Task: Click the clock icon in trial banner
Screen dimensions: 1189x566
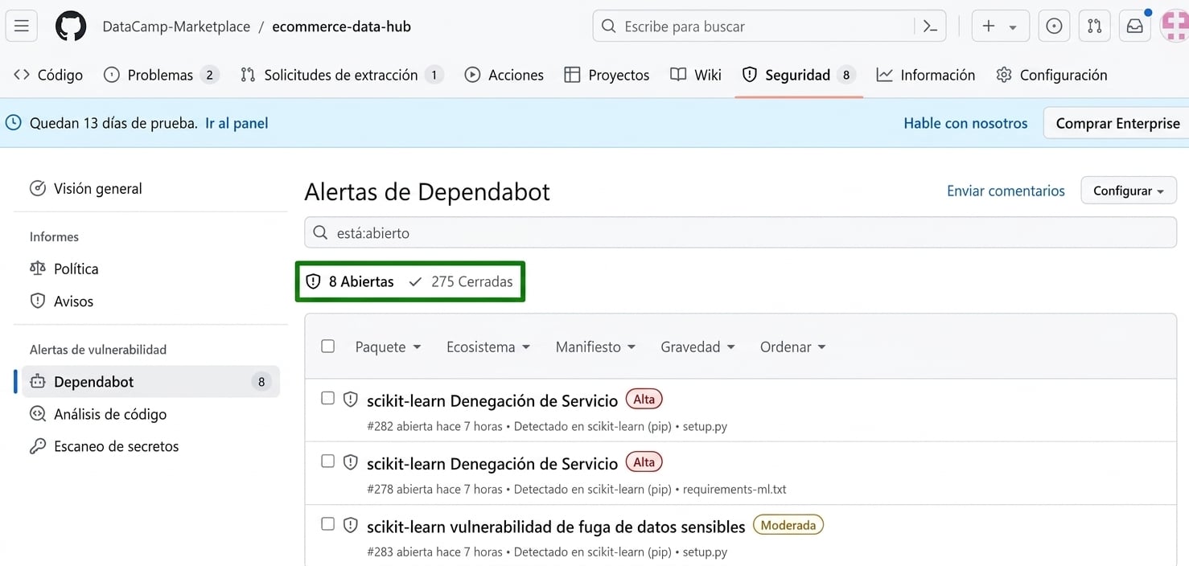Action: point(14,123)
